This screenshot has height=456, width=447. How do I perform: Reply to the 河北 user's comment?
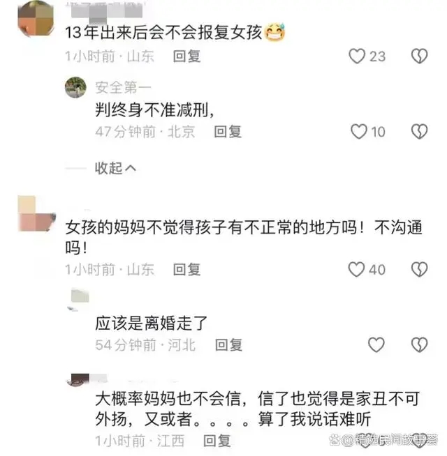pyautogui.click(x=229, y=345)
